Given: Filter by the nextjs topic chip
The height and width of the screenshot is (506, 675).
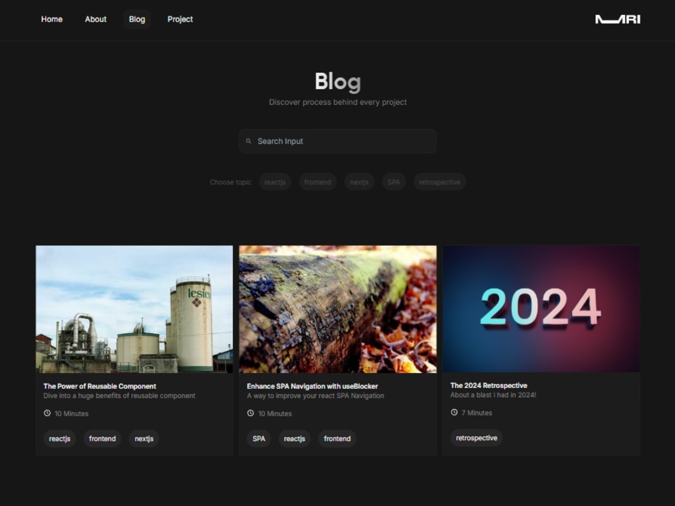Looking at the screenshot, I should click(x=359, y=182).
